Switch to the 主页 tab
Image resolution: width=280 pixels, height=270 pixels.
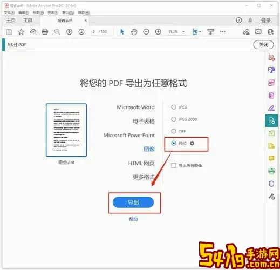click(11, 21)
